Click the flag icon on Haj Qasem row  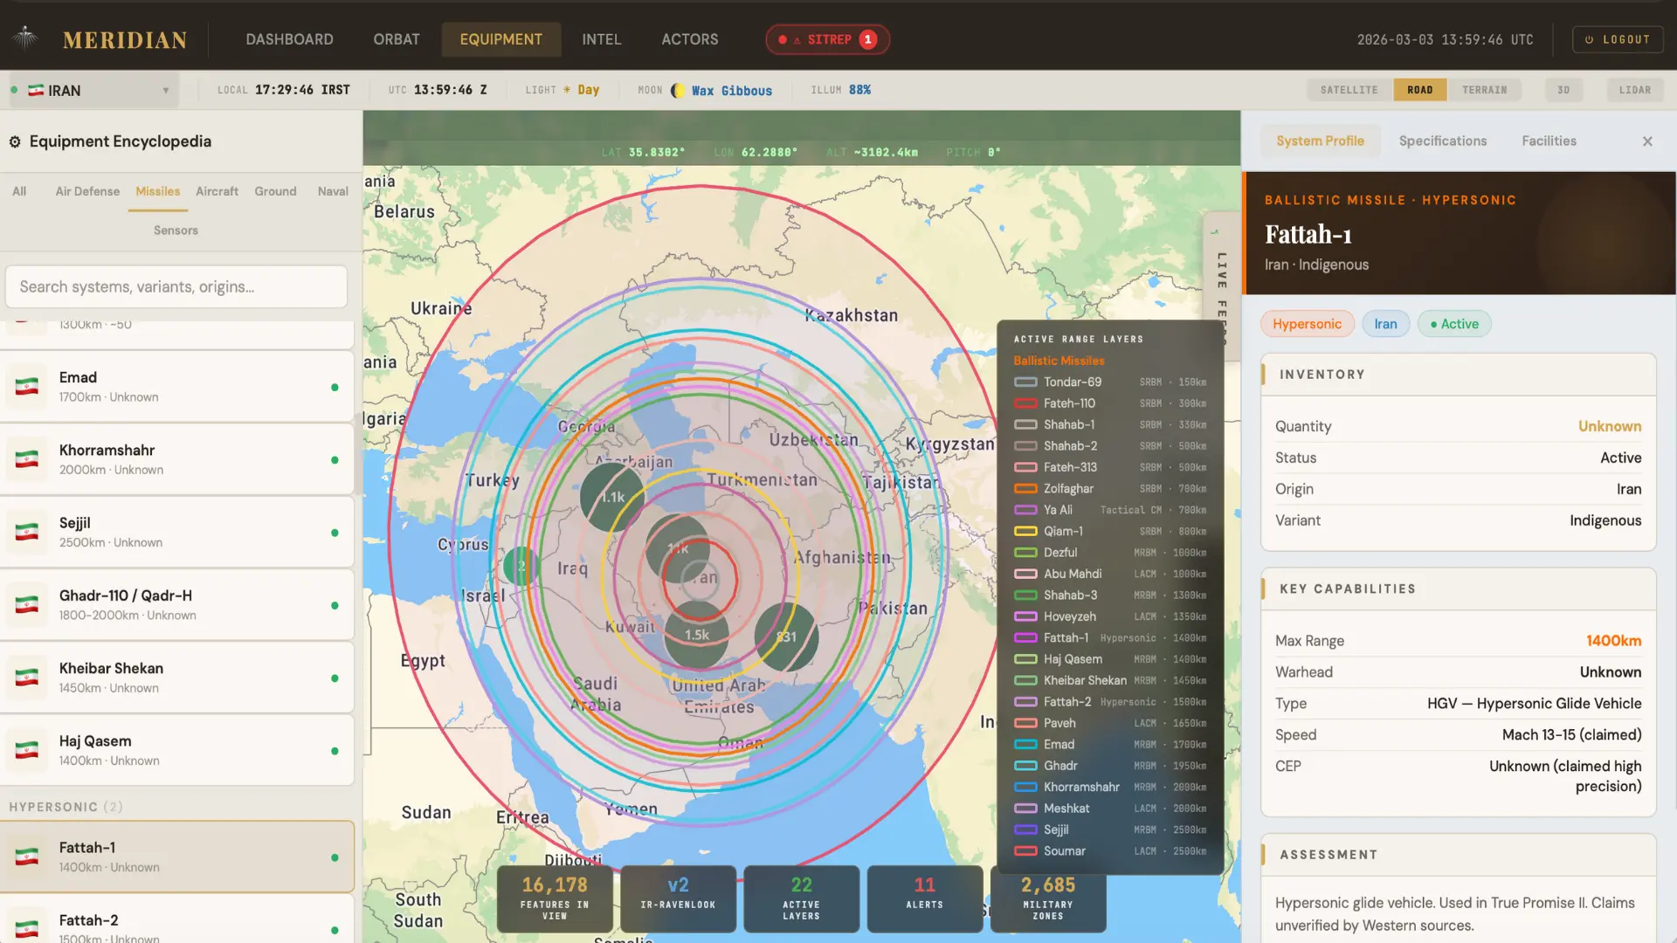(27, 750)
